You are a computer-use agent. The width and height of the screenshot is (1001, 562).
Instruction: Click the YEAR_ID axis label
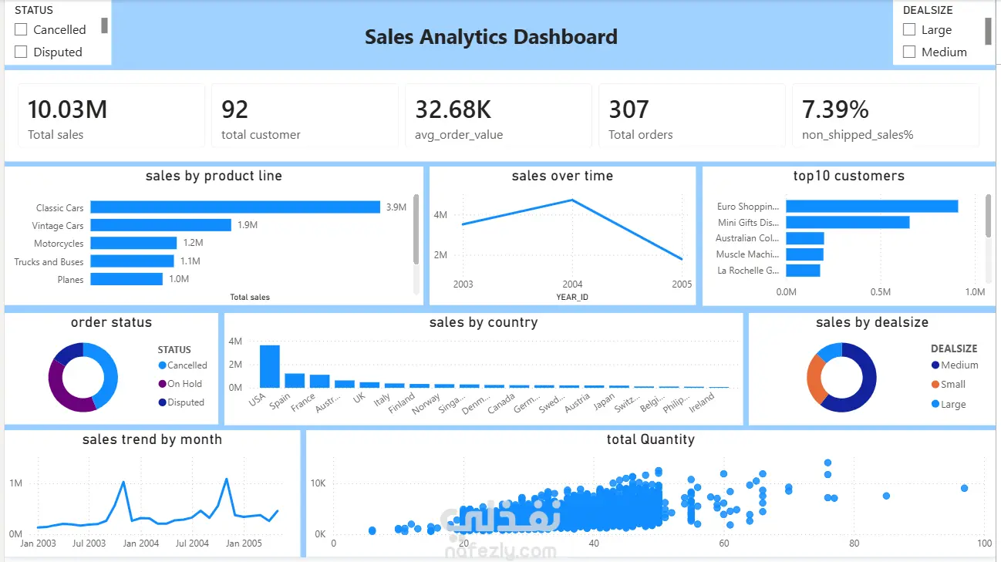[572, 297]
